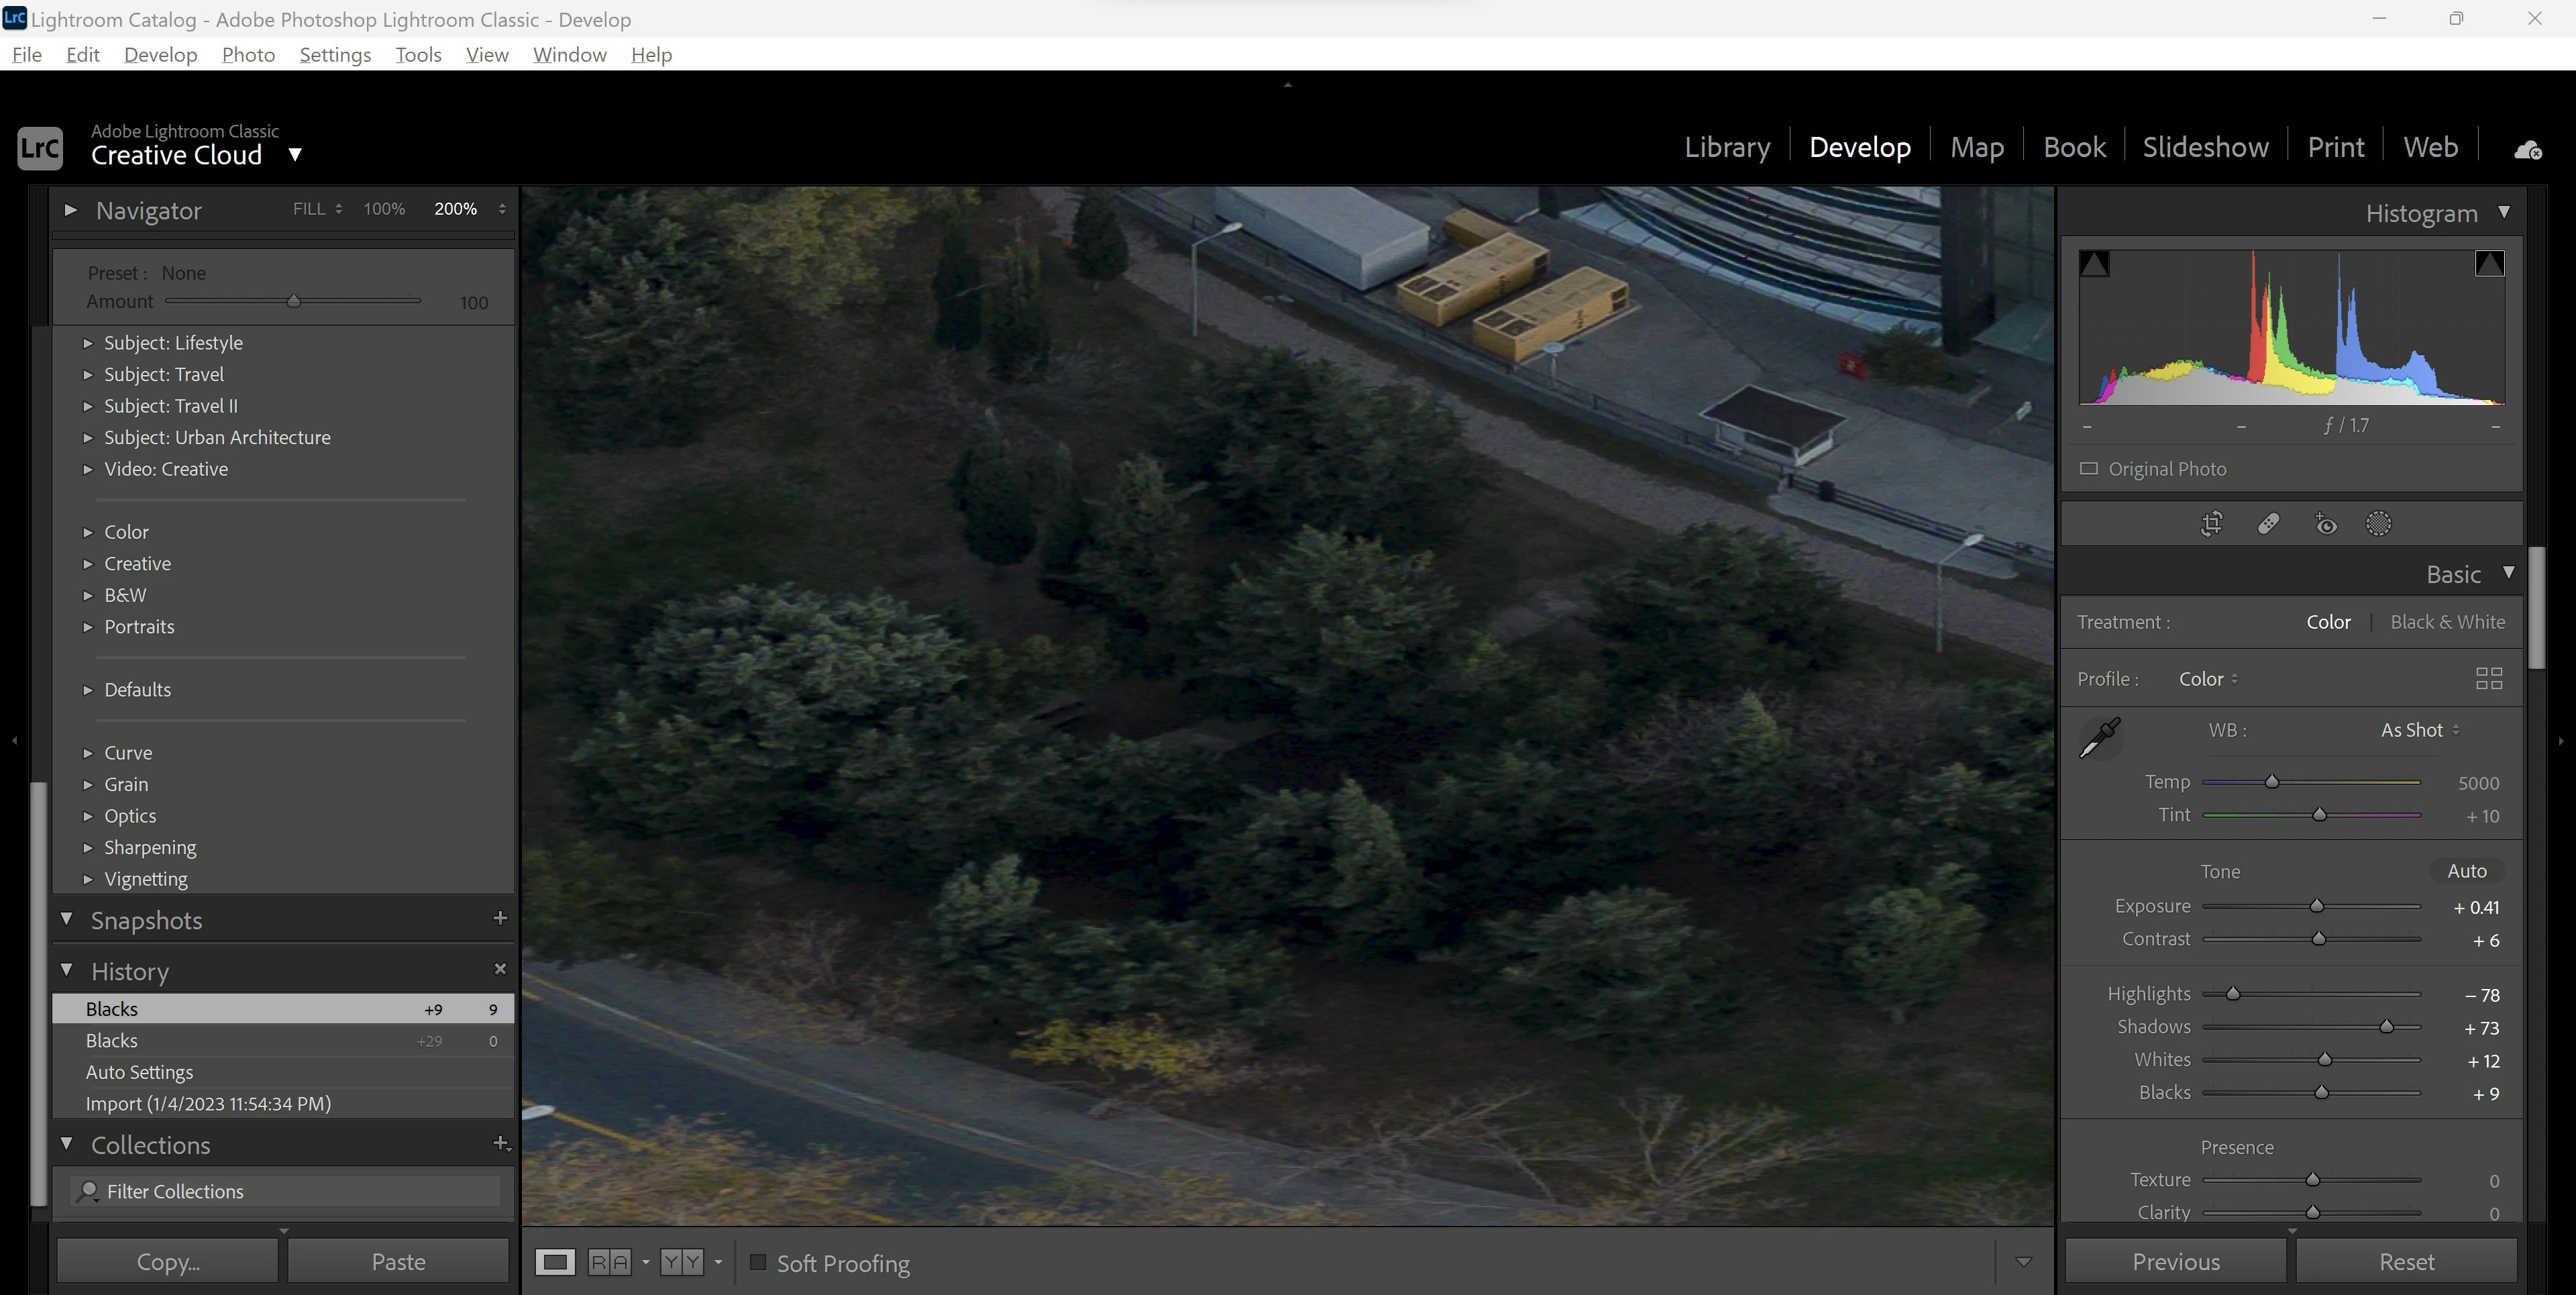
Task: Select the Crop Overlay tool icon
Action: pos(2211,524)
